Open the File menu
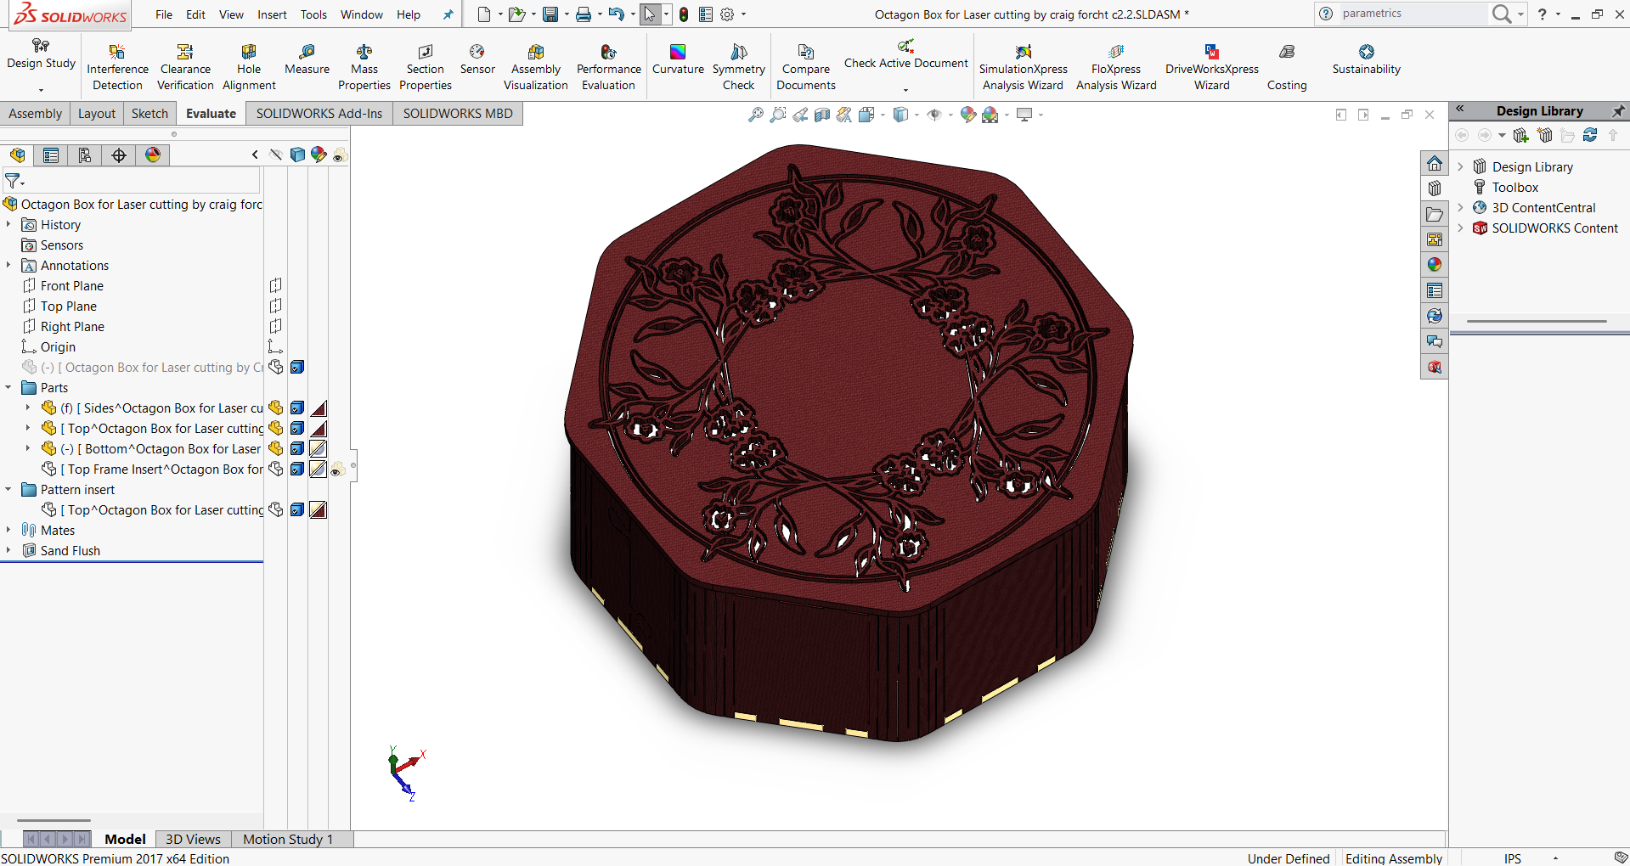1630x866 pixels. tap(164, 14)
